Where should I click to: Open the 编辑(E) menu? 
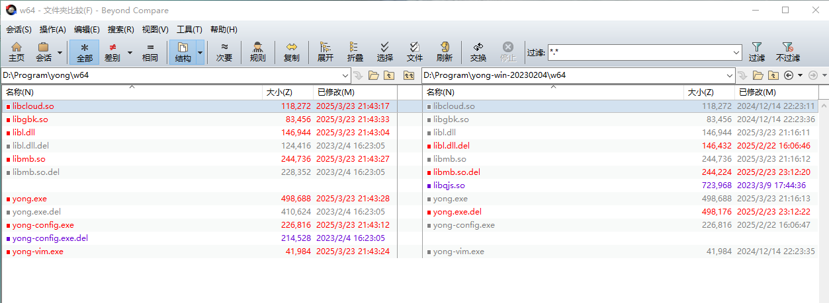tap(87, 30)
